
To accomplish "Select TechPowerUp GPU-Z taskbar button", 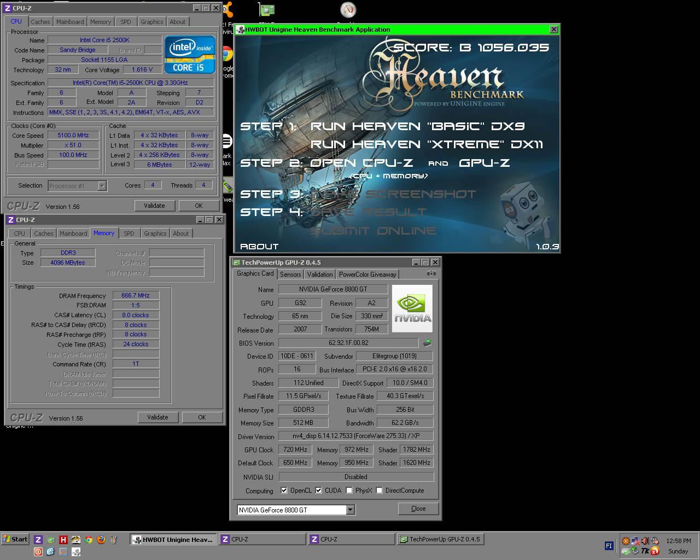I will 440,539.
